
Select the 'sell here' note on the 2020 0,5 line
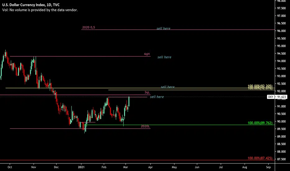tap(163, 29)
